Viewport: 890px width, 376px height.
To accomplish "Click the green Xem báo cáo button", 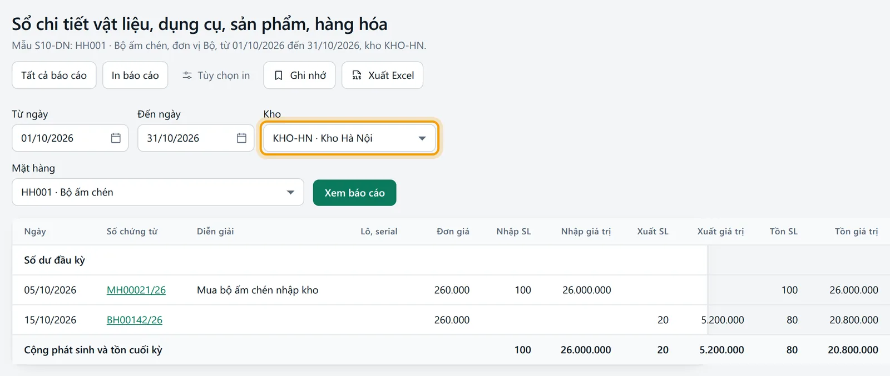I will (x=355, y=193).
